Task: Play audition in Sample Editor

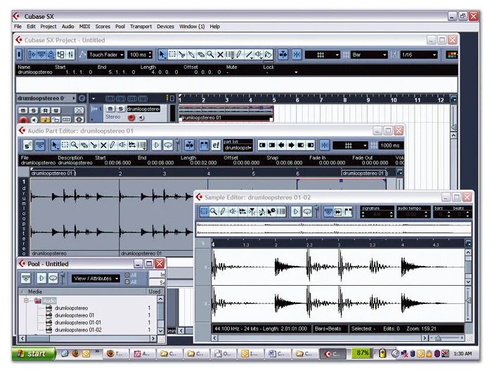Action: click(295, 211)
